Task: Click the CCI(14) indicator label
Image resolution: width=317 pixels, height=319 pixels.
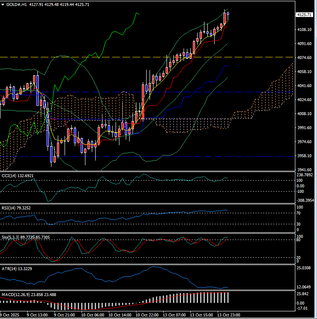Action: (x=17, y=175)
